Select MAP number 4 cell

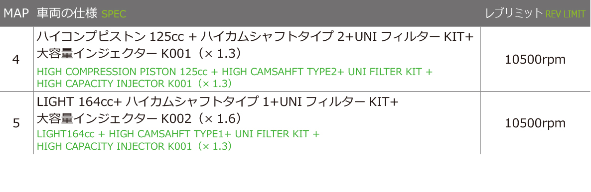coord(16,60)
